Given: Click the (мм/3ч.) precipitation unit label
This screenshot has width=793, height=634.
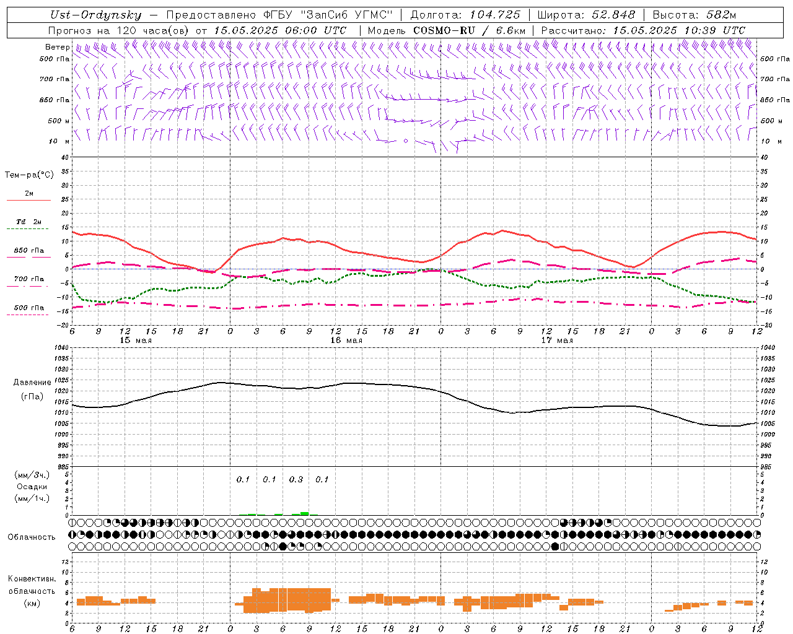Looking at the screenshot, I should (x=32, y=475).
